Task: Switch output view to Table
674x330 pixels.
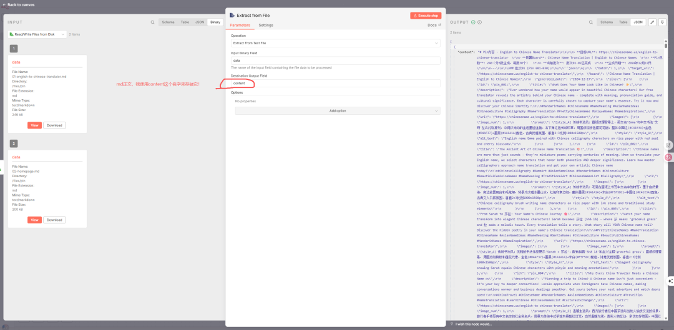Action: (622, 22)
